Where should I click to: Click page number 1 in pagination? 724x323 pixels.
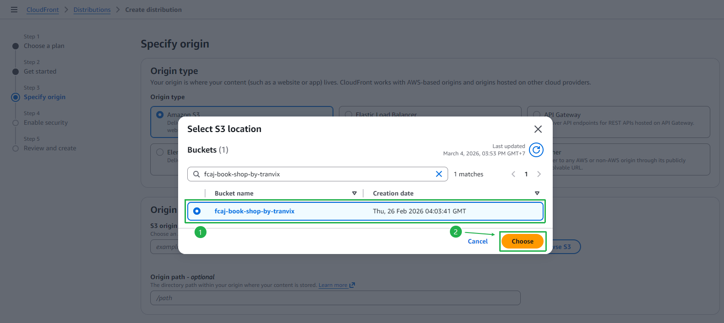tap(526, 174)
